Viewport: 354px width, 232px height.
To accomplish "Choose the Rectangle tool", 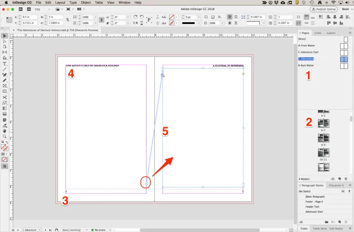I will pyautogui.click(x=5, y=91).
